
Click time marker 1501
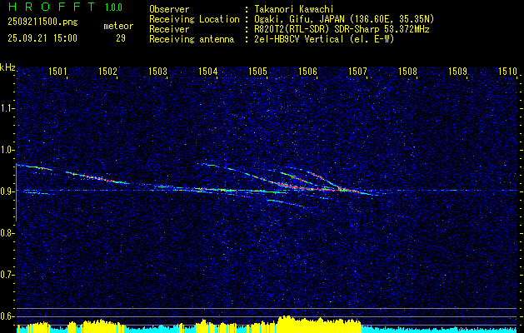[x=57, y=71]
